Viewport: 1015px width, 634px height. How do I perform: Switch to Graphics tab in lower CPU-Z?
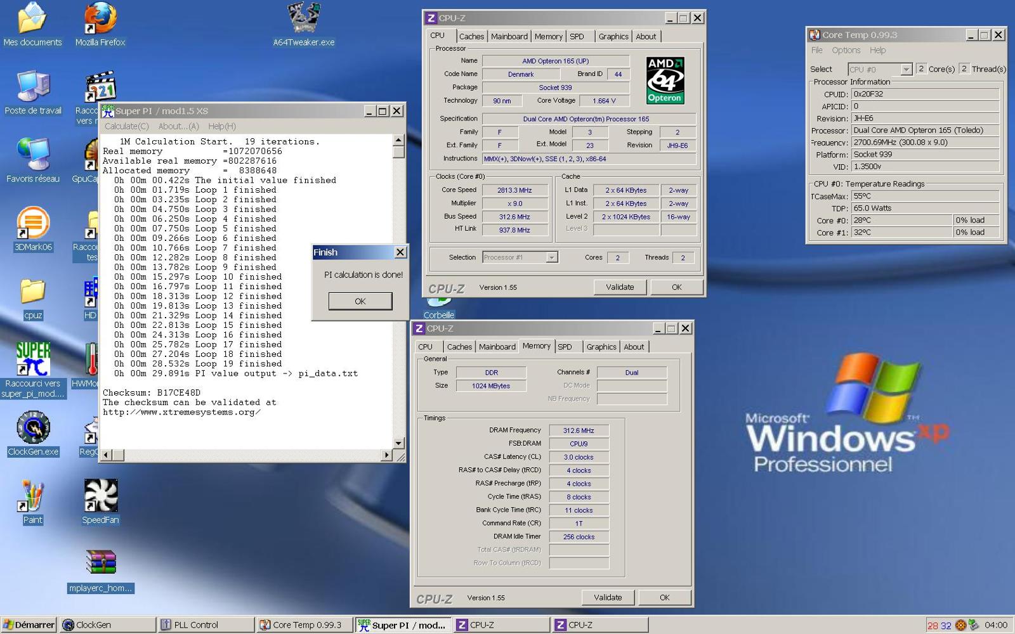pos(601,347)
